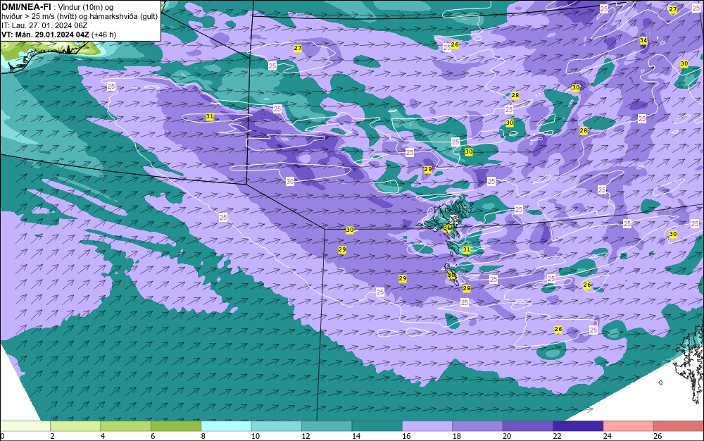
Task: Click the legend scale value 12
Action: (x=306, y=436)
